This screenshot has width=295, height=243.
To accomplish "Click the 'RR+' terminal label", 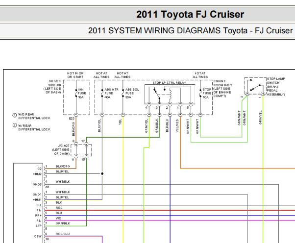I will 38,216.
